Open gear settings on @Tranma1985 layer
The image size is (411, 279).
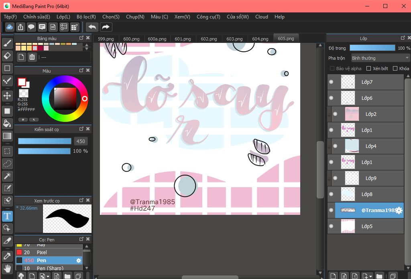click(x=399, y=210)
